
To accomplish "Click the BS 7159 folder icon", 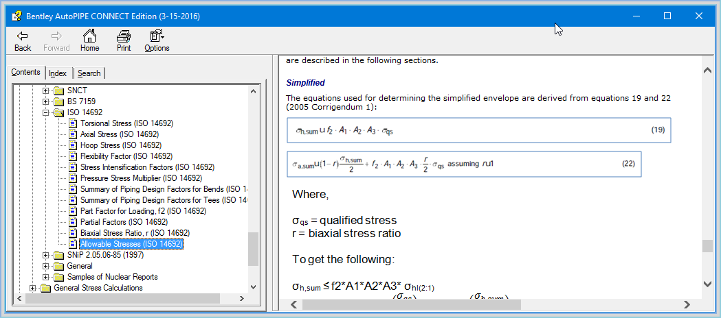I will point(58,101).
